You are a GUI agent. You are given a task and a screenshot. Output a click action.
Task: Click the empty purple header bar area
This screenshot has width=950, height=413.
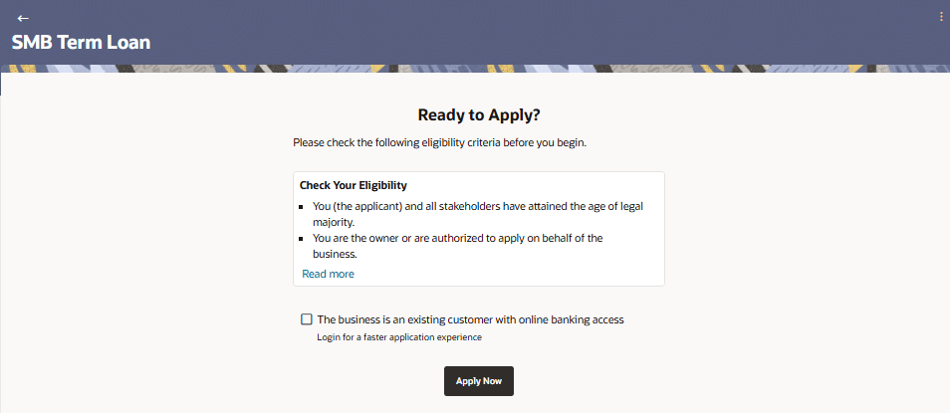498,30
